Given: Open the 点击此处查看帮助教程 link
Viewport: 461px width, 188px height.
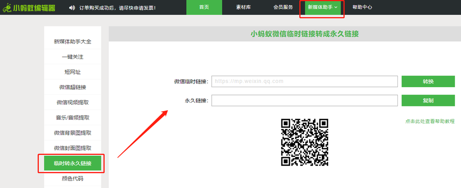Looking at the screenshot, I should tap(430, 121).
